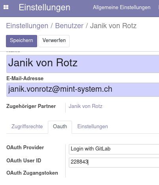Discard changes with Verwerfen button
This screenshot has height=185, width=159.
click(x=54, y=41)
